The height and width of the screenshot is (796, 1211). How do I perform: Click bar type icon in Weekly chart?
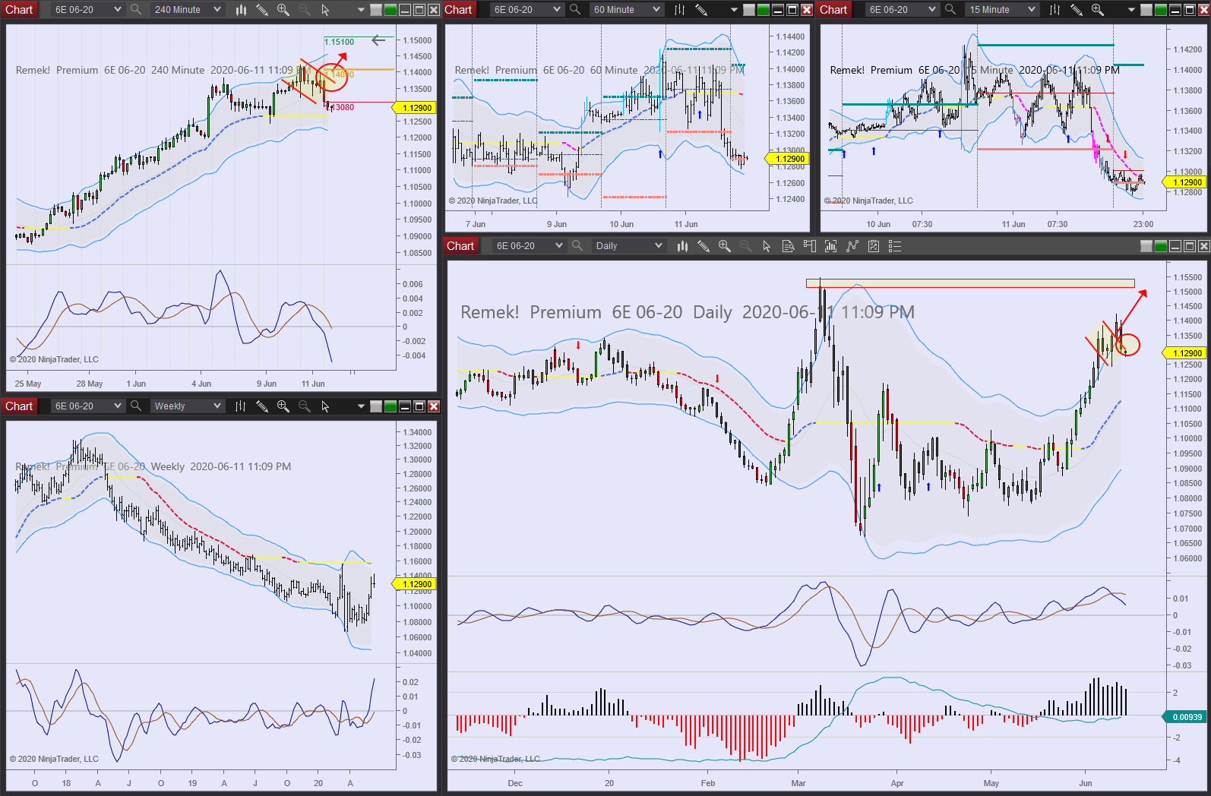[241, 406]
